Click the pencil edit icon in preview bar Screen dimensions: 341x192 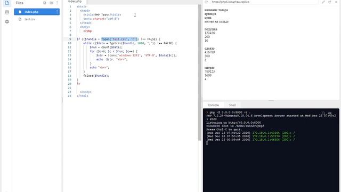click(x=323, y=2)
